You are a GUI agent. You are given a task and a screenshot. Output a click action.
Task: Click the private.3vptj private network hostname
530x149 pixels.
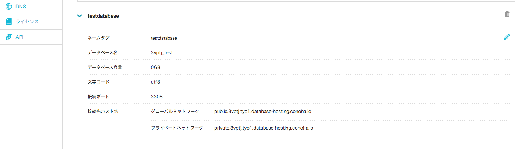(264, 128)
